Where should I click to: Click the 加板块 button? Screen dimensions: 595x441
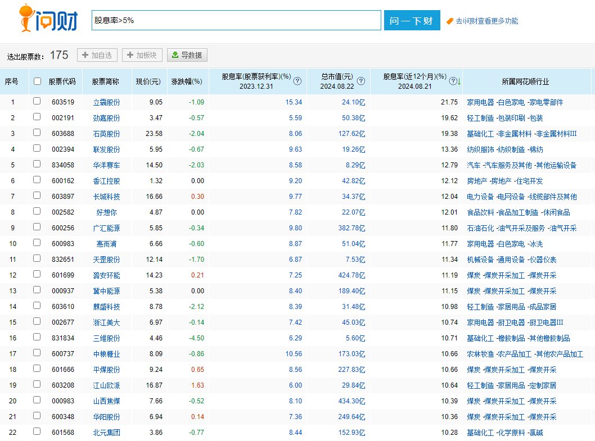(142, 55)
